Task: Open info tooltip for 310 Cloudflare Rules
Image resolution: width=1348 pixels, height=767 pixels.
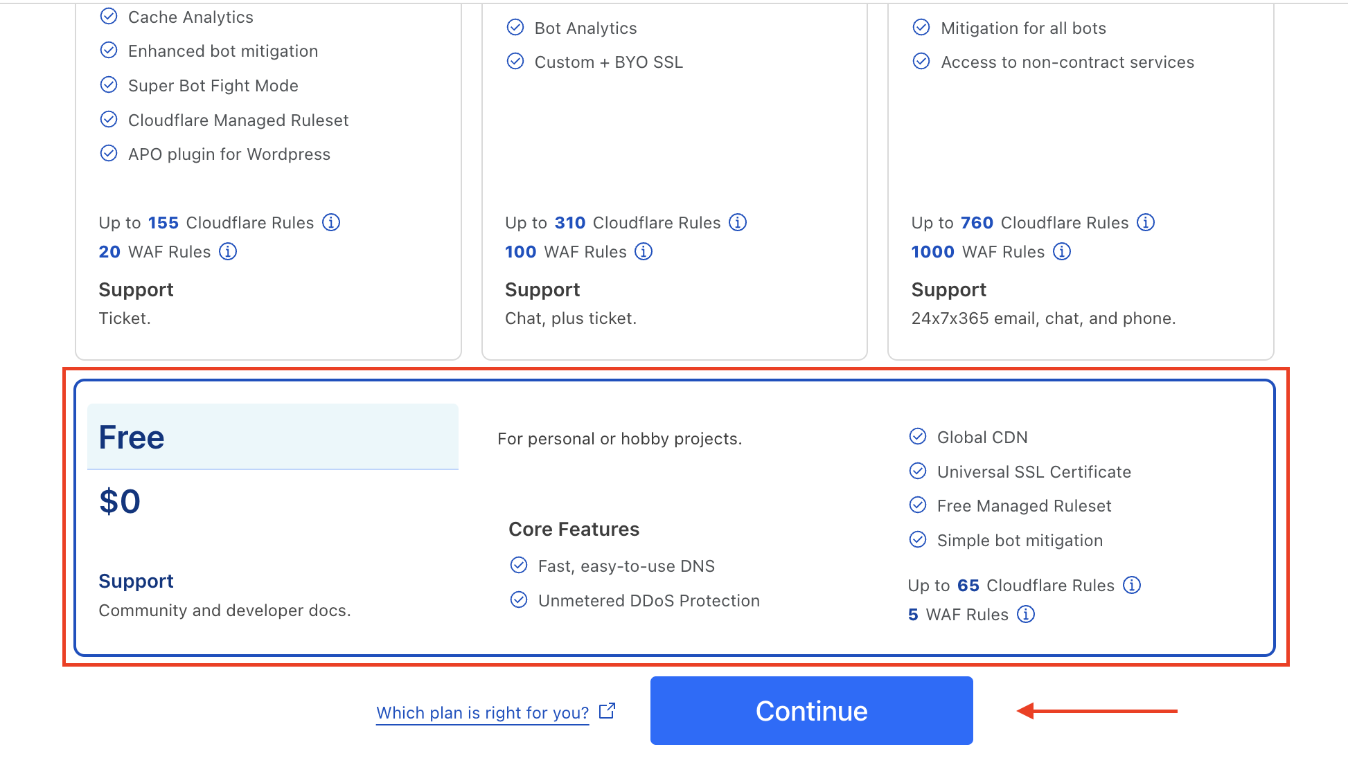Action: [x=738, y=222]
